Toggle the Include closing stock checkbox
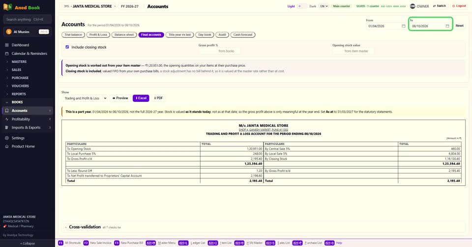This screenshot has height=247, width=472. click(x=67, y=47)
